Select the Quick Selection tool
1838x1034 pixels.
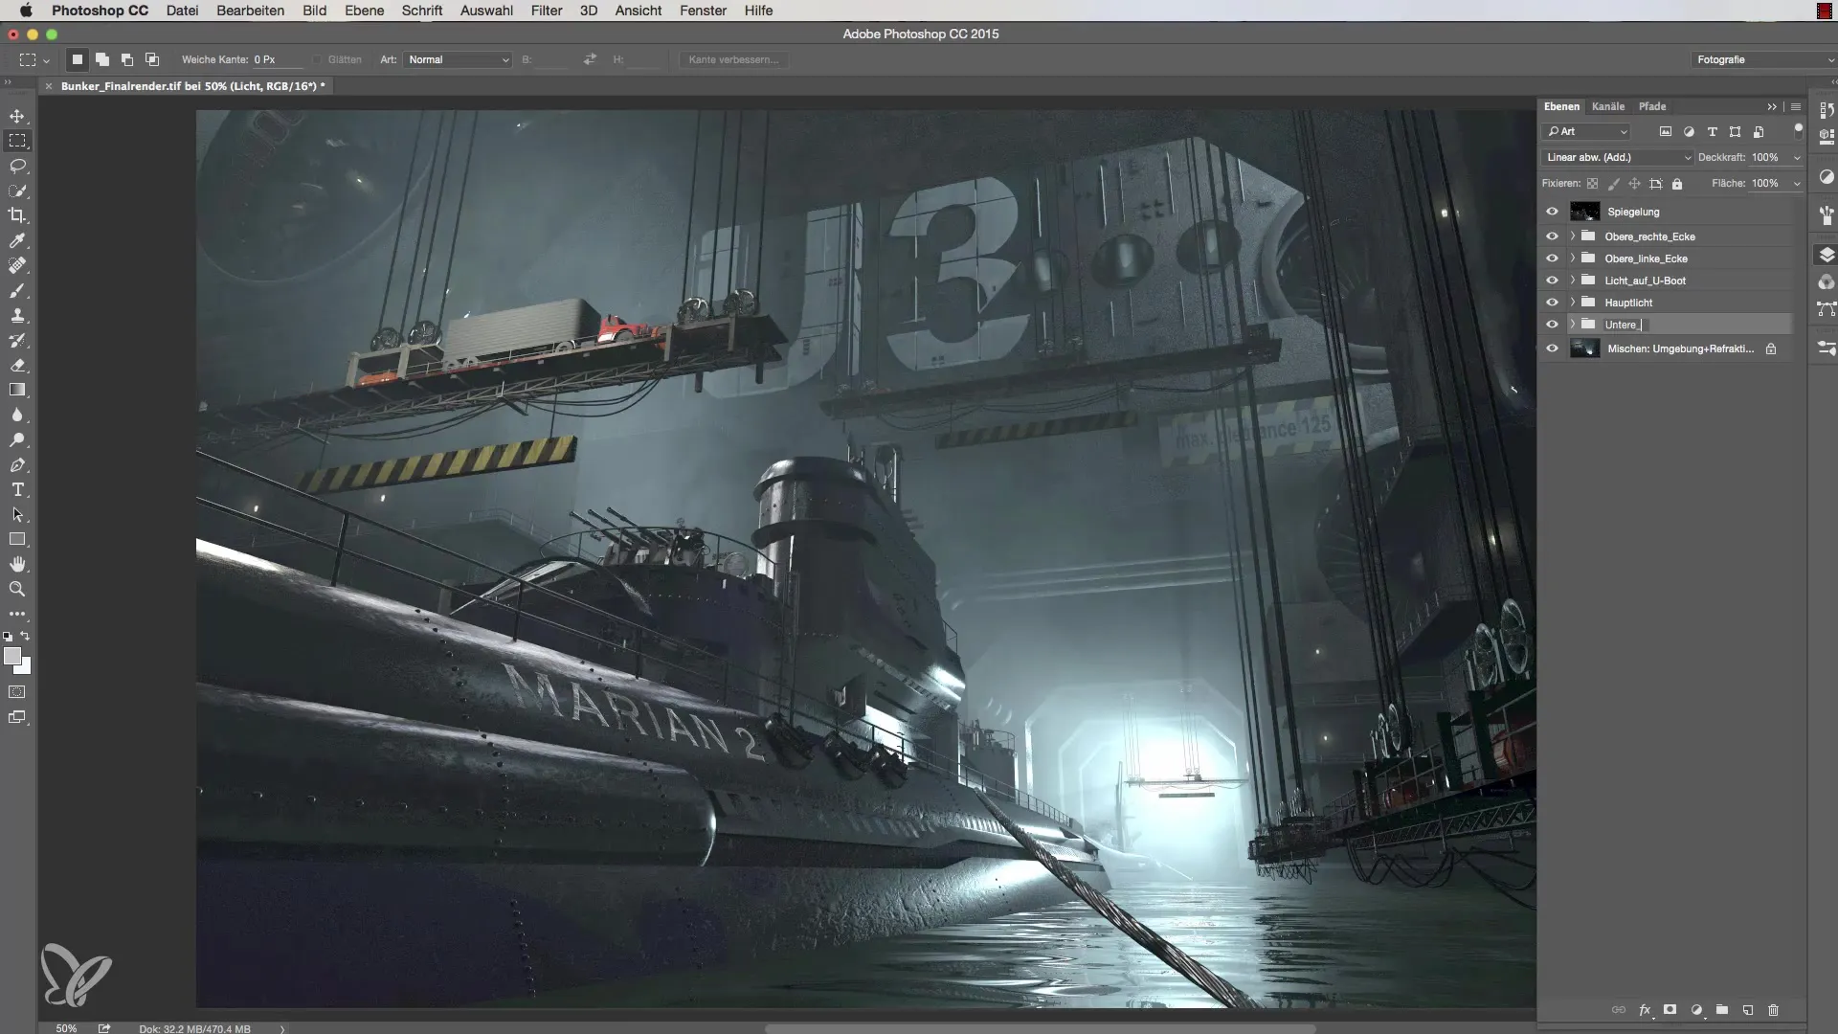17,191
